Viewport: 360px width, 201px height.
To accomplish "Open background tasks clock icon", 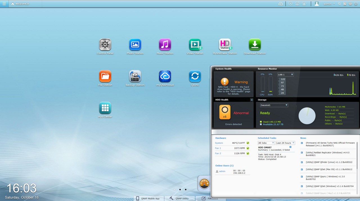I will 291,4.
